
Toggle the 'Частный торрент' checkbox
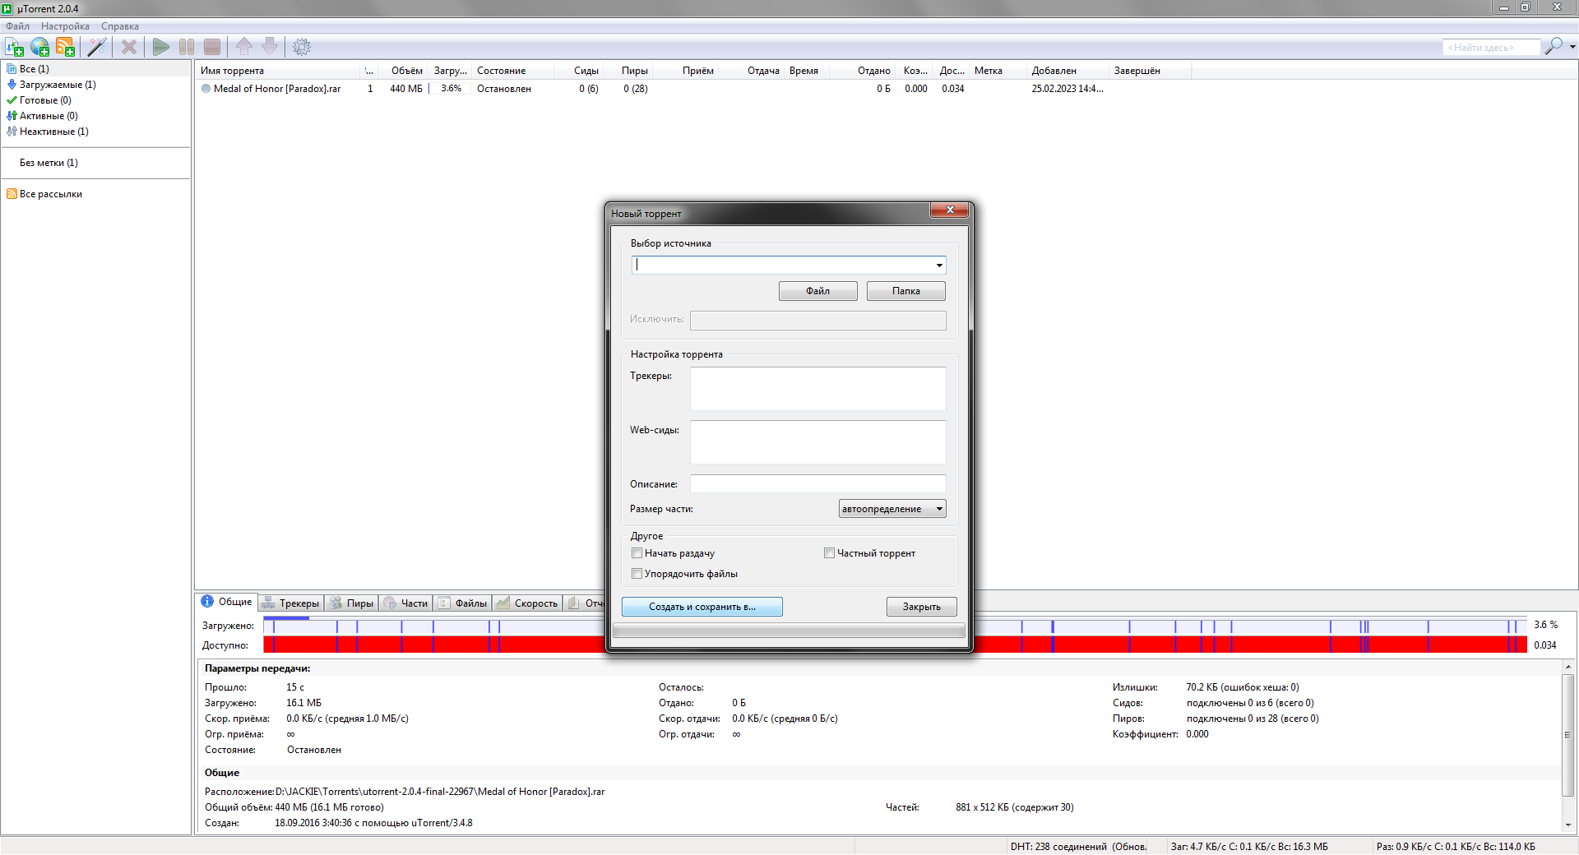pos(829,553)
